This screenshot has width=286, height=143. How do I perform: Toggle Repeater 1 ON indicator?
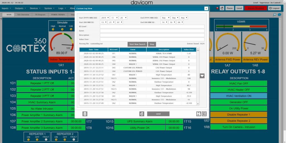pos(28,139)
